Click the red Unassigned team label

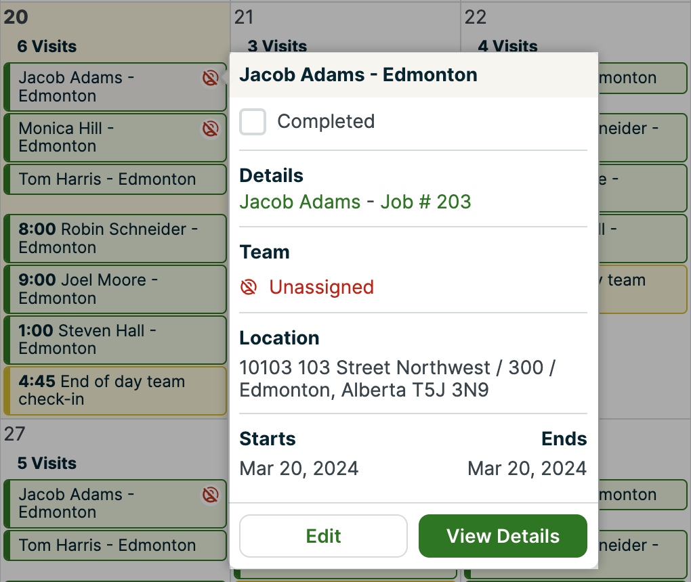pos(321,288)
